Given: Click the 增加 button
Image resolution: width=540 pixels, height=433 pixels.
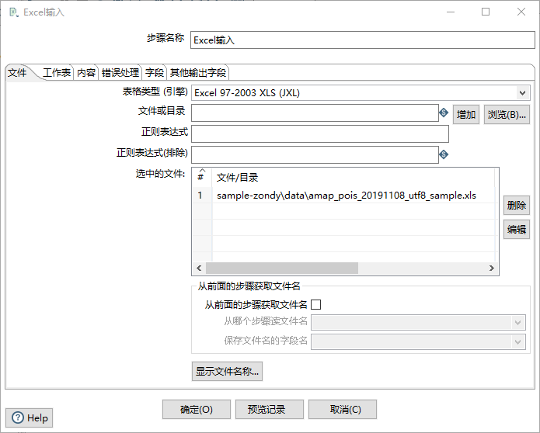Looking at the screenshot, I should tap(466, 115).
